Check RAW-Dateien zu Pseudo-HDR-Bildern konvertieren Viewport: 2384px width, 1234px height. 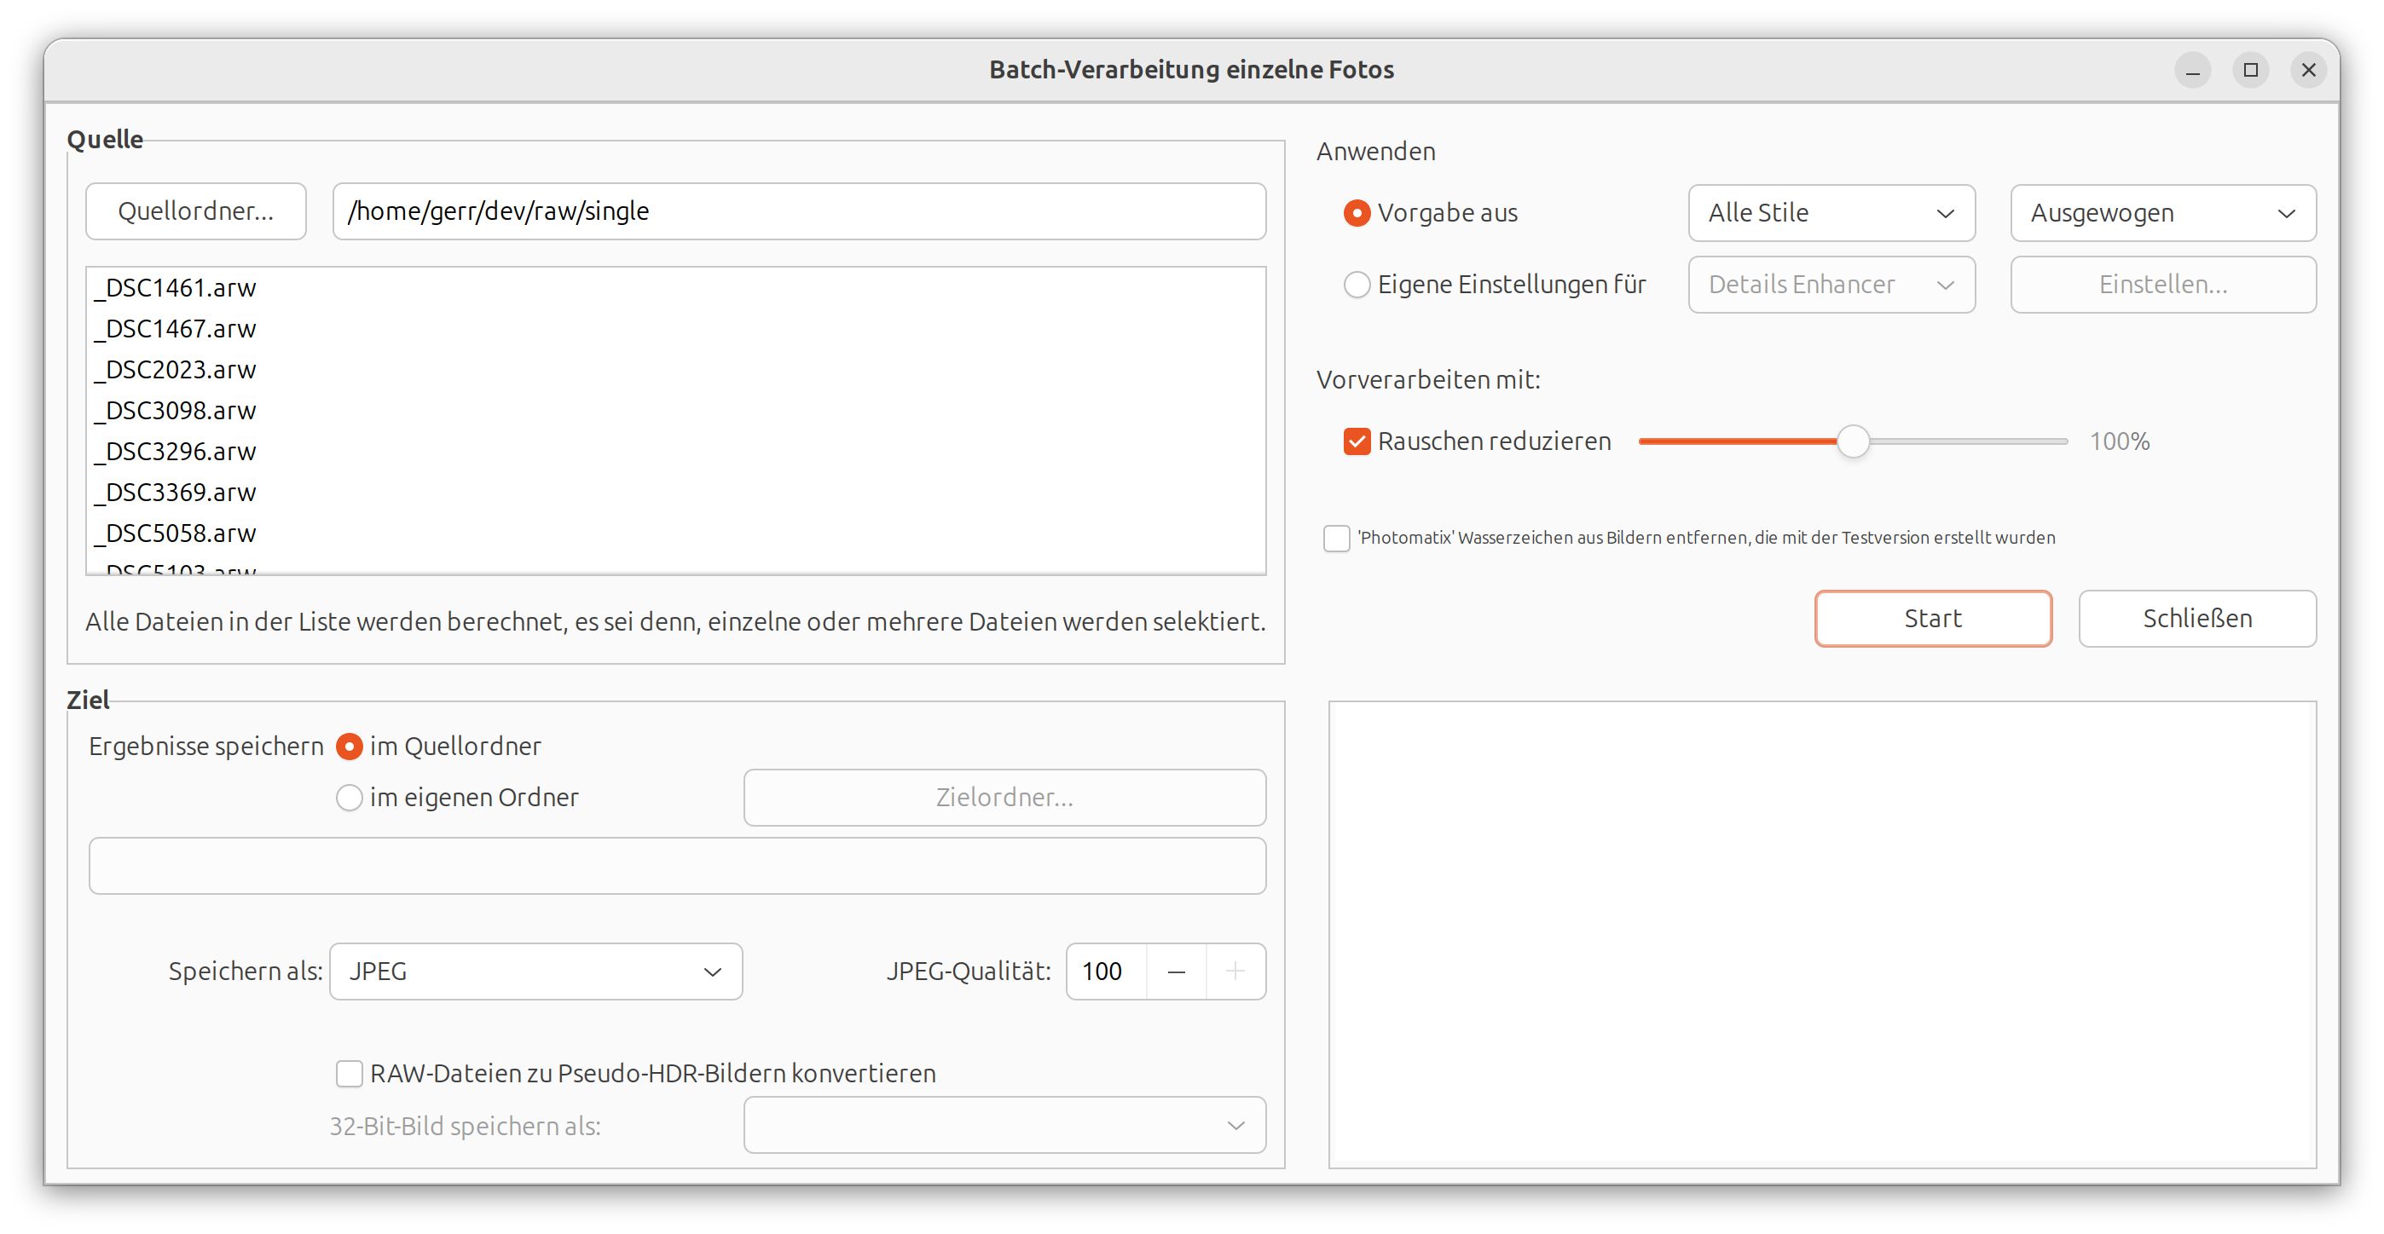coord(349,1073)
